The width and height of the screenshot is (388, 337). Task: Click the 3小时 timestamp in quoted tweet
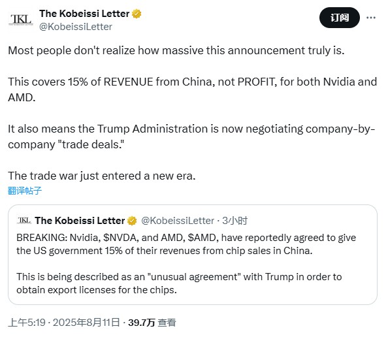235,221
